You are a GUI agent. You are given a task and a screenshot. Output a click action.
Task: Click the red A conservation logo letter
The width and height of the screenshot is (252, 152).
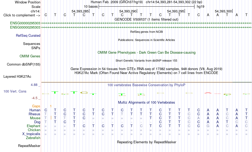208,93
